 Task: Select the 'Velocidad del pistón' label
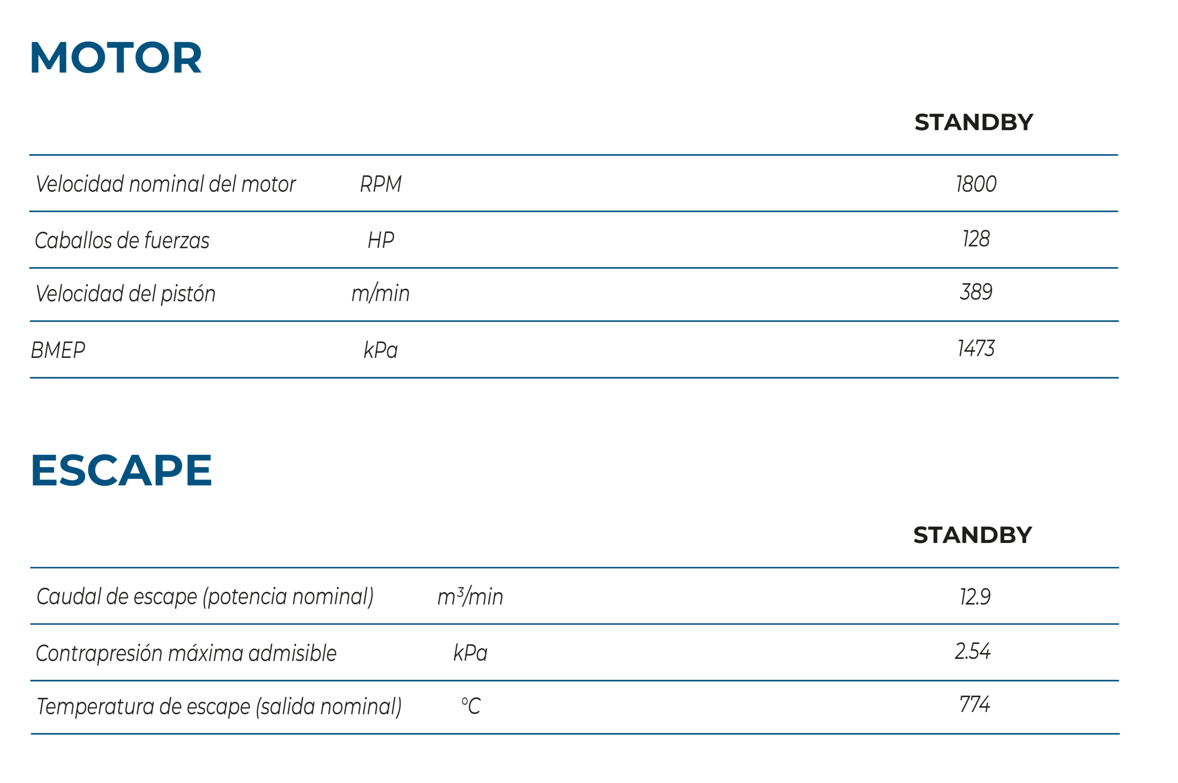pyautogui.click(x=126, y=294)
